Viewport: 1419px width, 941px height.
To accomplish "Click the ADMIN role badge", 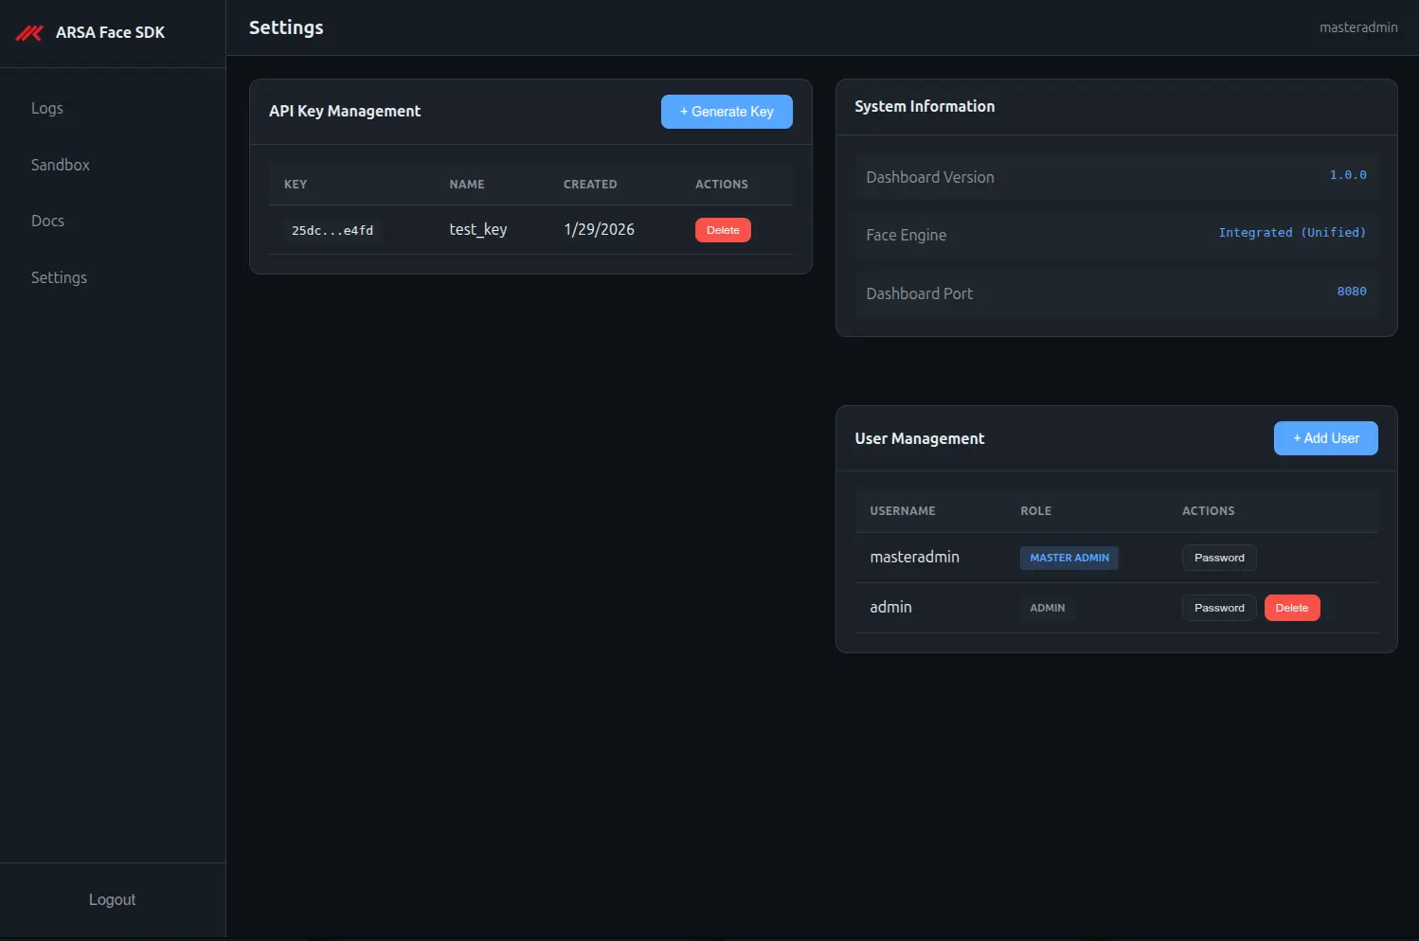I will (1048, 607).
